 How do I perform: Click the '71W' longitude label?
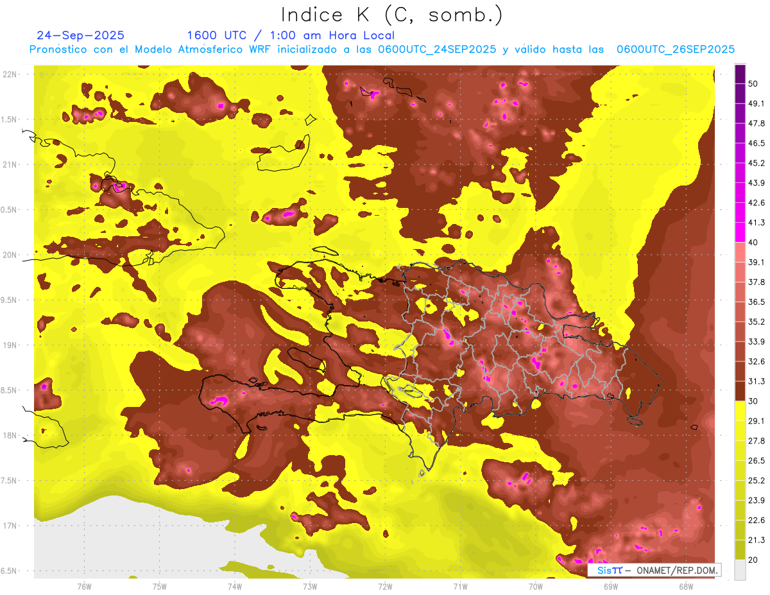(460, 587)
